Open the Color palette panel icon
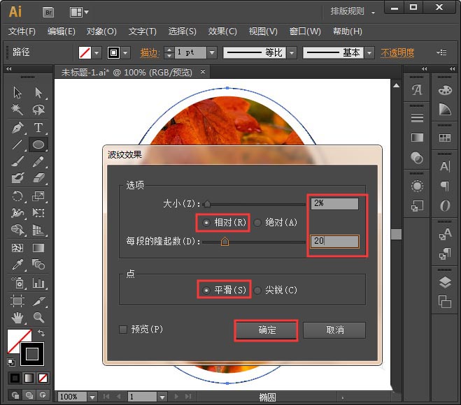This screenshot has width=461, height=405. pyautogui.click(x=445, y=90)
